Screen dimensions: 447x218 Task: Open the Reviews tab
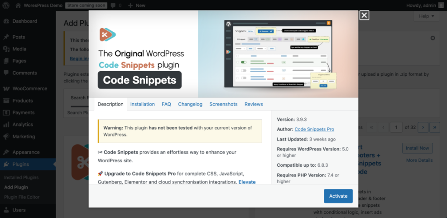pyautogui.click(x=254, y=104)
